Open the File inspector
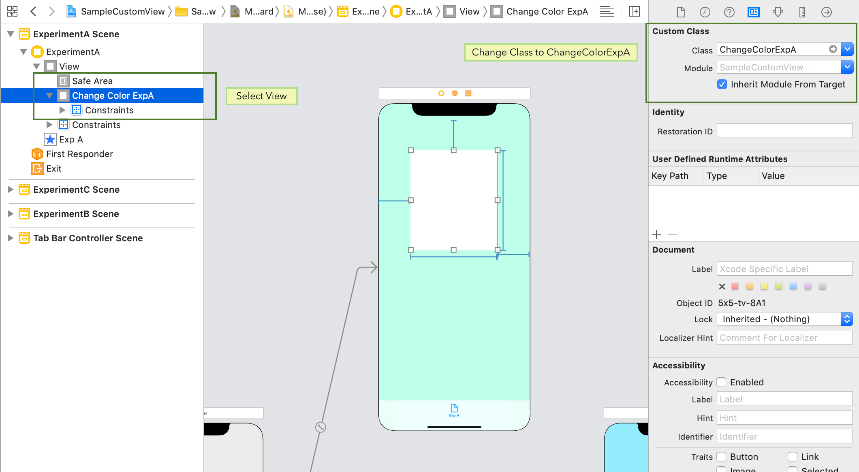This screenshot has height=472, width=859. [x=681, y=12]
